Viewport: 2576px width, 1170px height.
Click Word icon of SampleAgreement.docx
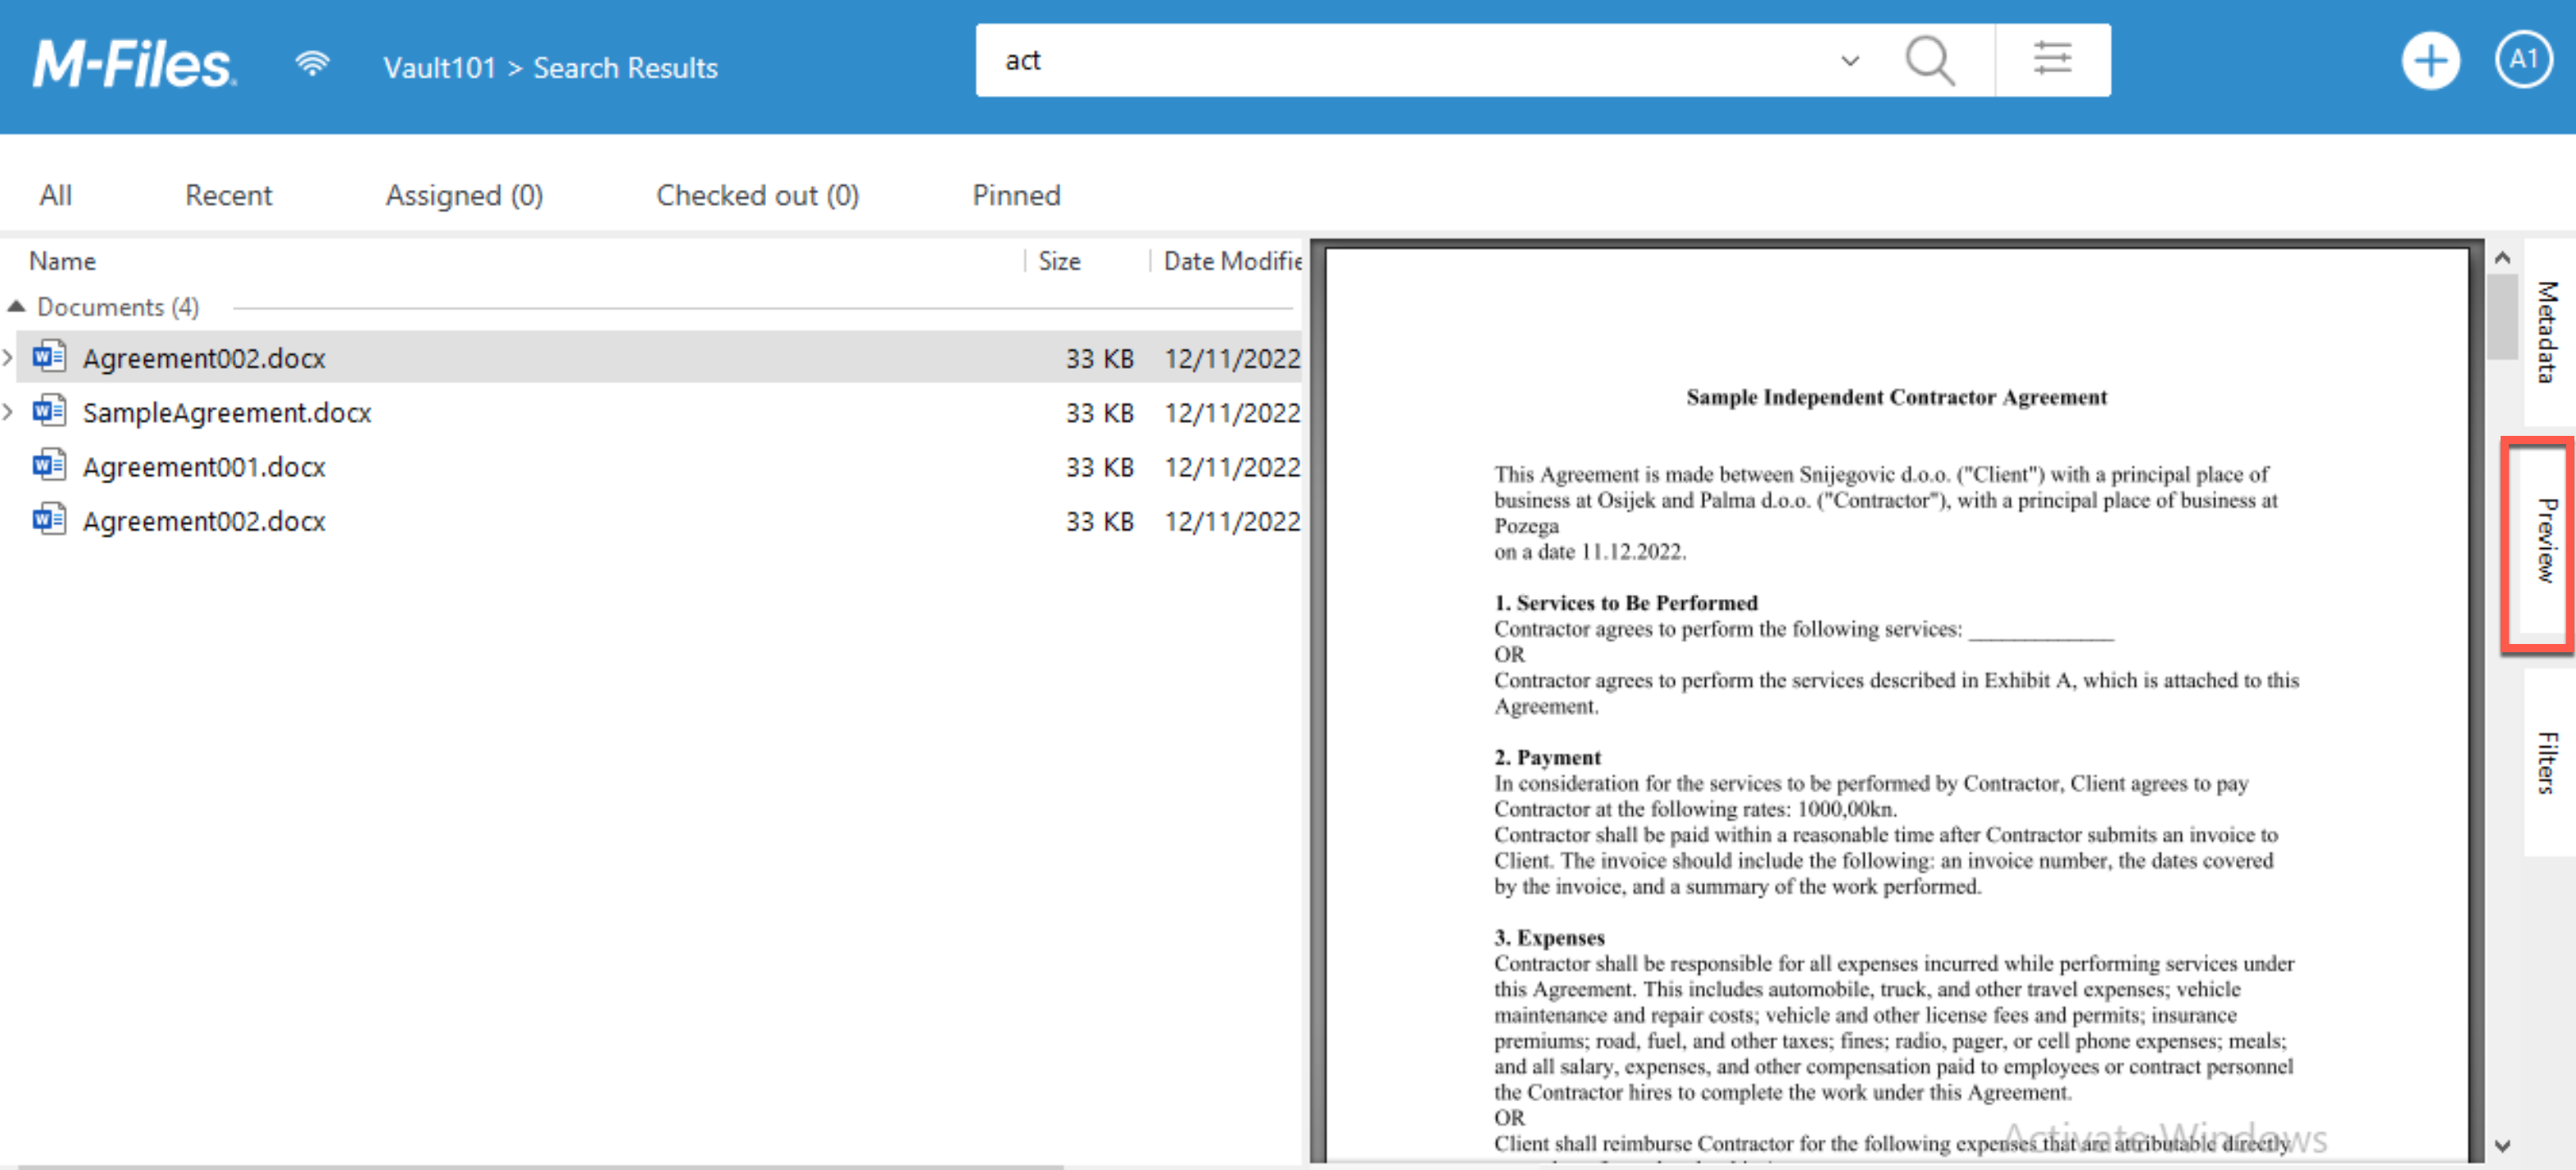point(49,411)
